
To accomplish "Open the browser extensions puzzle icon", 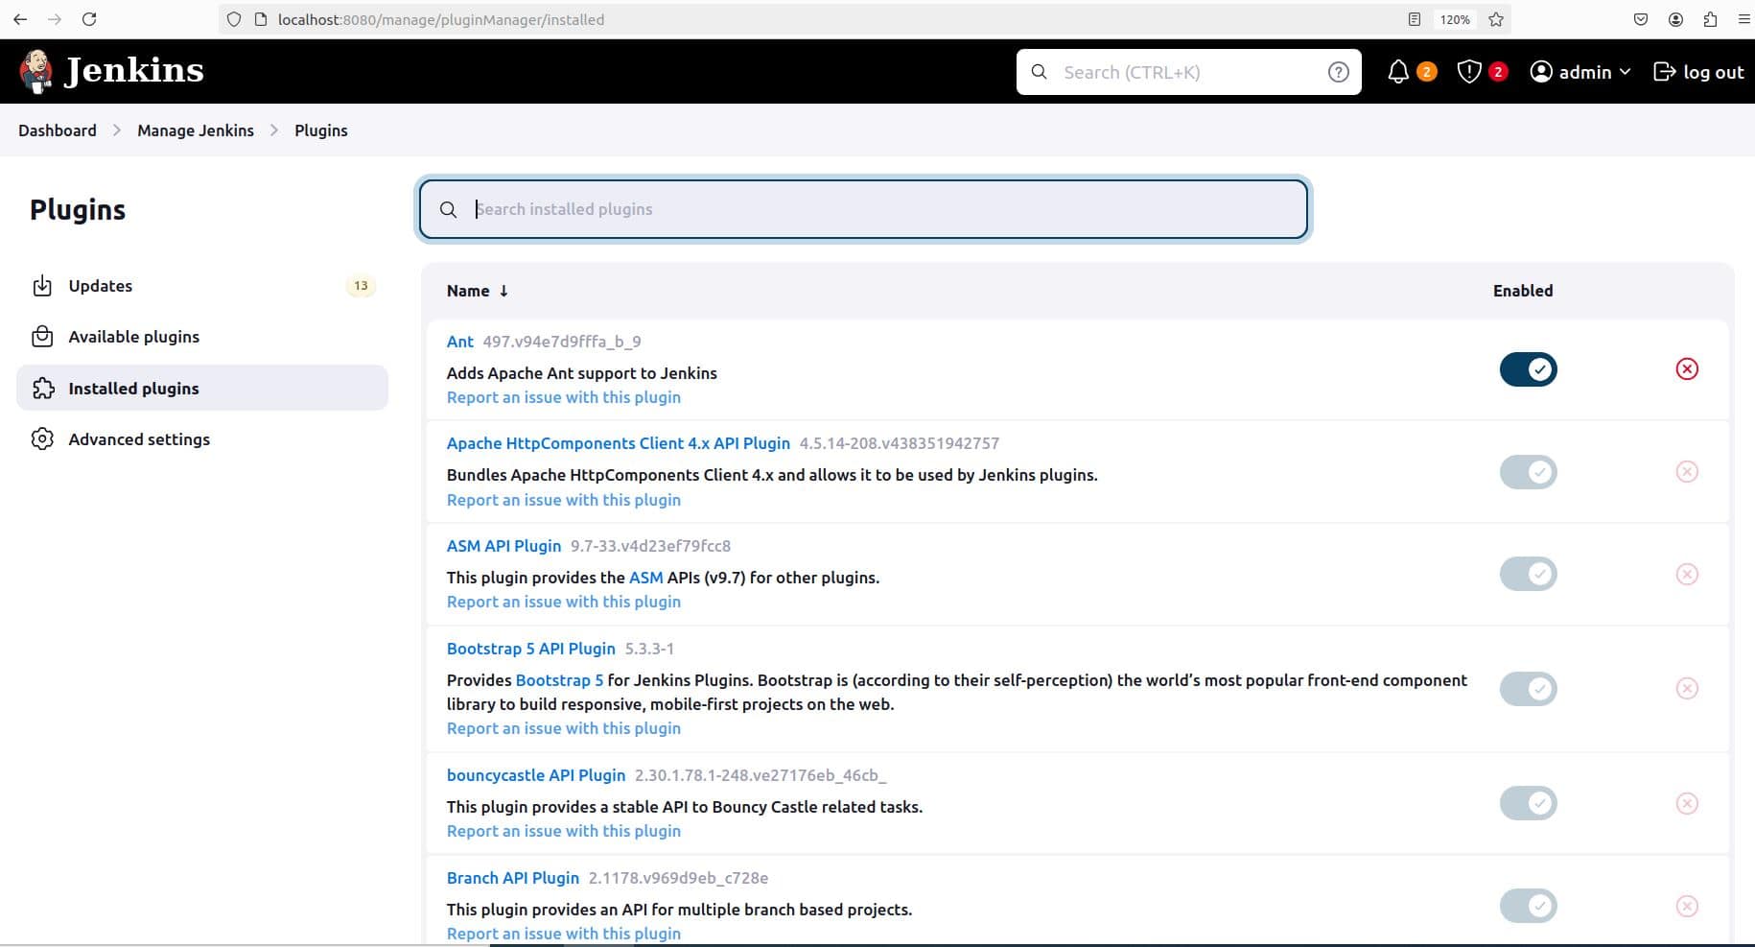I will 1710,19.
